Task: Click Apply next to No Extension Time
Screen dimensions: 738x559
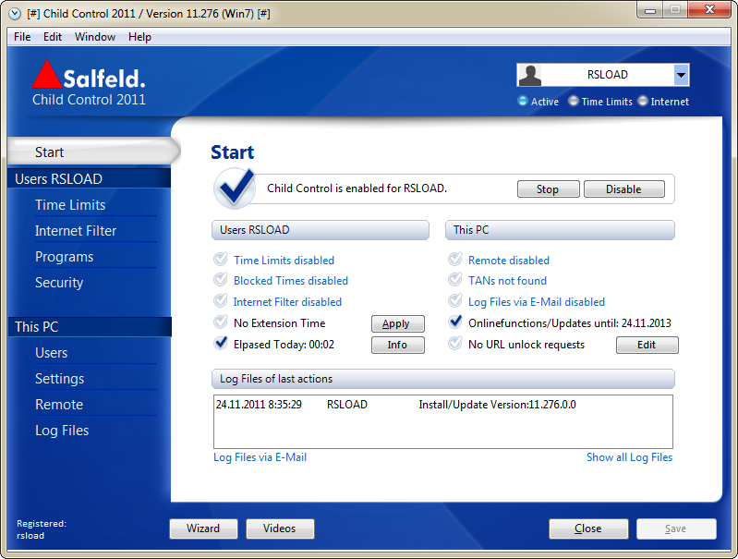Action: tap(398, 323)
